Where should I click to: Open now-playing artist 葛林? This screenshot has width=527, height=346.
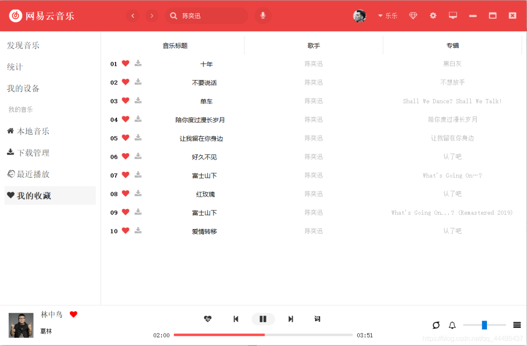point(46,331)
